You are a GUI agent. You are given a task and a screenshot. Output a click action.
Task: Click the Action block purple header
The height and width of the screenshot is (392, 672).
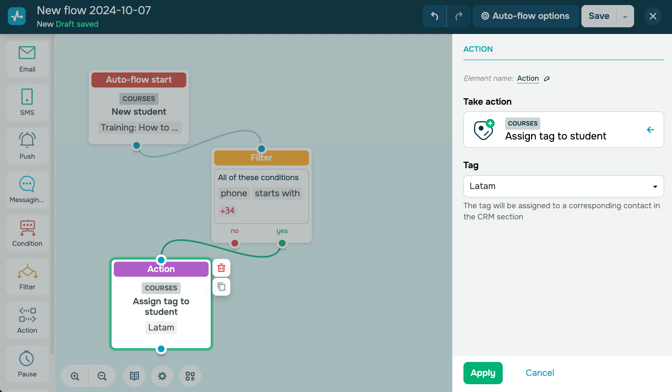(x=161, y=269)
